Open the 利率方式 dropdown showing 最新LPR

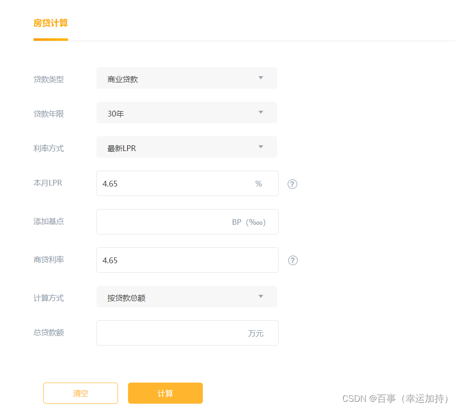[x=187, y=147]
